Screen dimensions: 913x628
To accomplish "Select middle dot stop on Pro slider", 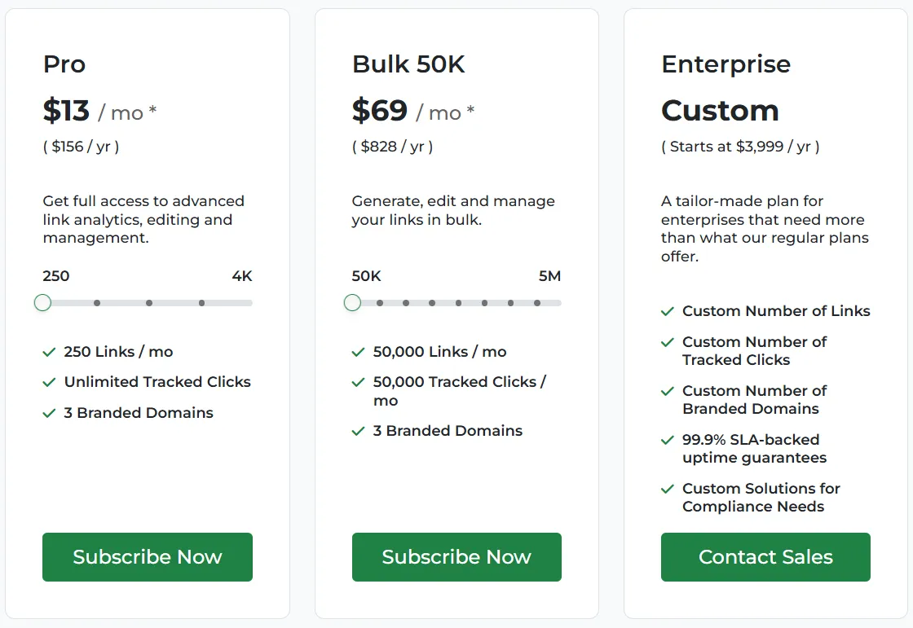I will pyautogui.click(x=149, y=303).
